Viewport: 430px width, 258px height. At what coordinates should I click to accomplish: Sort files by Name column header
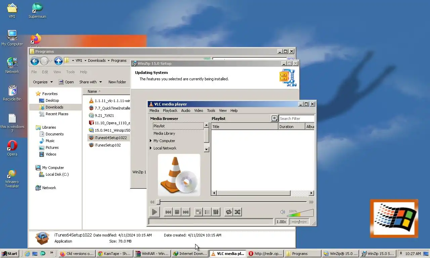tap(107, 91)
